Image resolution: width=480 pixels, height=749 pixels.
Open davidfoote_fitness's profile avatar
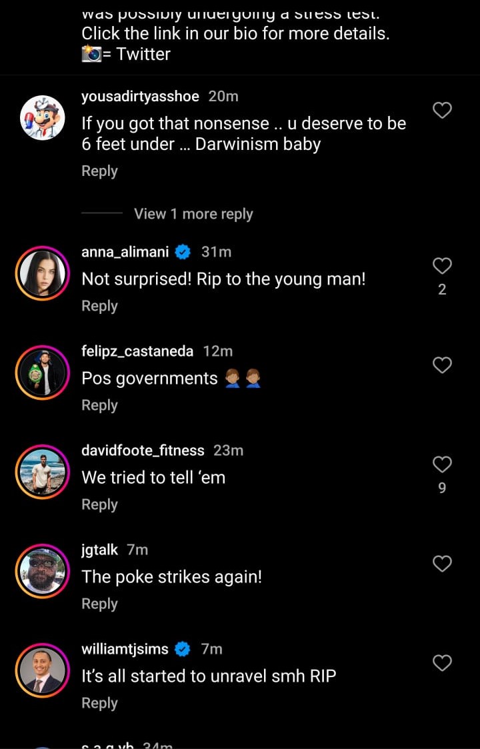click(42, 472)
